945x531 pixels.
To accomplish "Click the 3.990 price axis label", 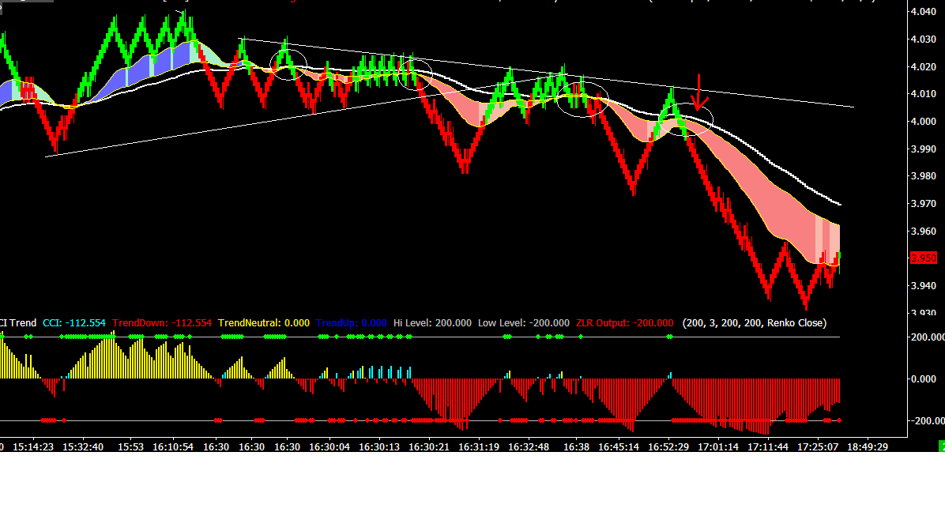I will click(924, 149).
